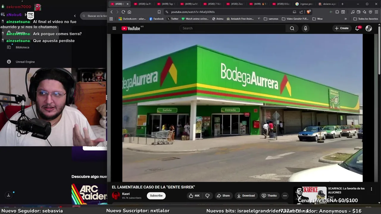Click the YouTube search input field
381x214 pixels.
point(233,28)
